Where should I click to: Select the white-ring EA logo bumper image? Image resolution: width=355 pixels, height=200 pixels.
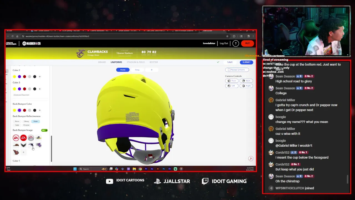[16, 138]
